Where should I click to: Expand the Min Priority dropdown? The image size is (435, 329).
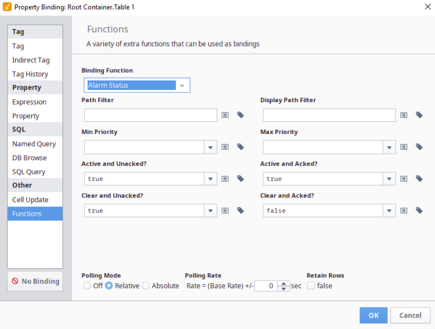point(210,147)
